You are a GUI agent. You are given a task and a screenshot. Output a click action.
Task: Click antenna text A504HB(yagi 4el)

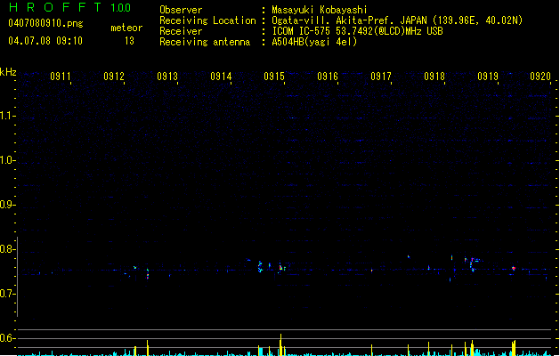pos(314,42)
